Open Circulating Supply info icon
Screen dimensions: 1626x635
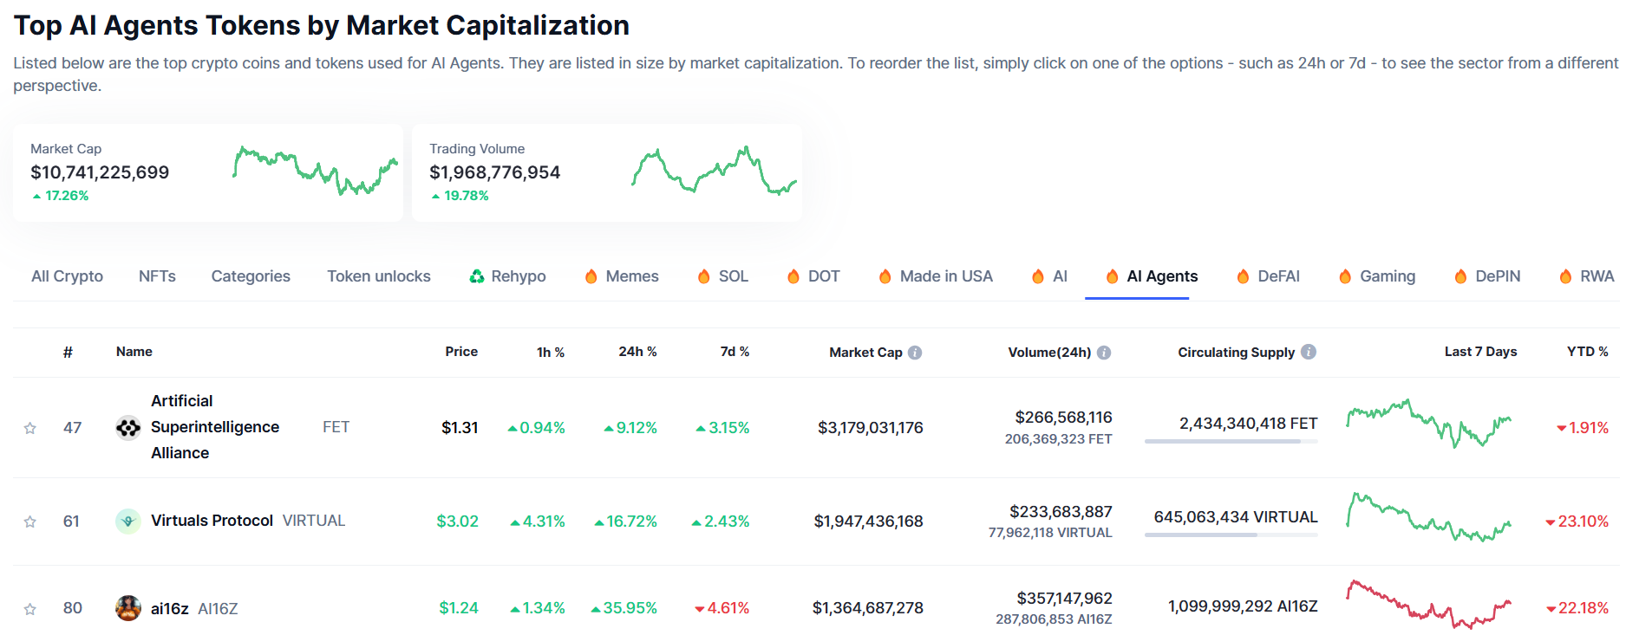pos(1309,352)
